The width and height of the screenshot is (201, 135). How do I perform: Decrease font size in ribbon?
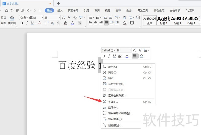click(69, 17)
